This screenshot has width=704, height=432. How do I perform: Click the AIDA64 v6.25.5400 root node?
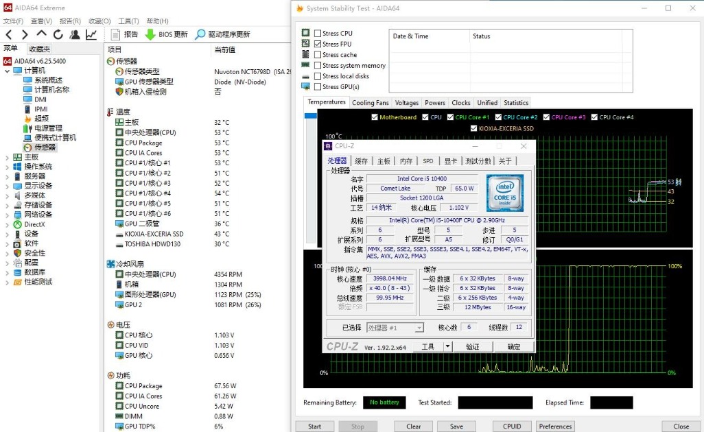tap(40, 61)
